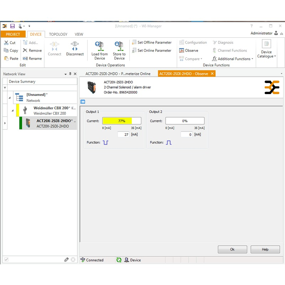Viewport: 285px width, 285px height.
Task: Click Output 2 function waveform icon
Action: point(169,142)
